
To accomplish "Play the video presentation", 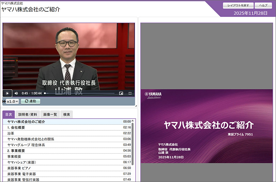I will 7,93.
